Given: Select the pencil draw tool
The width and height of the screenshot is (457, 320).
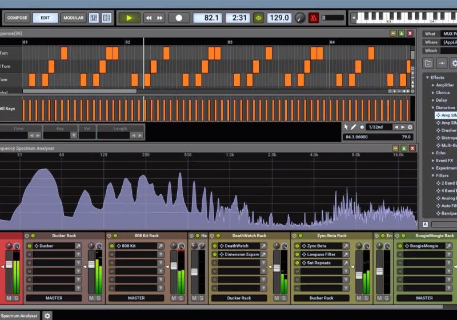Looking at the screenshot, I should point(354,127).
